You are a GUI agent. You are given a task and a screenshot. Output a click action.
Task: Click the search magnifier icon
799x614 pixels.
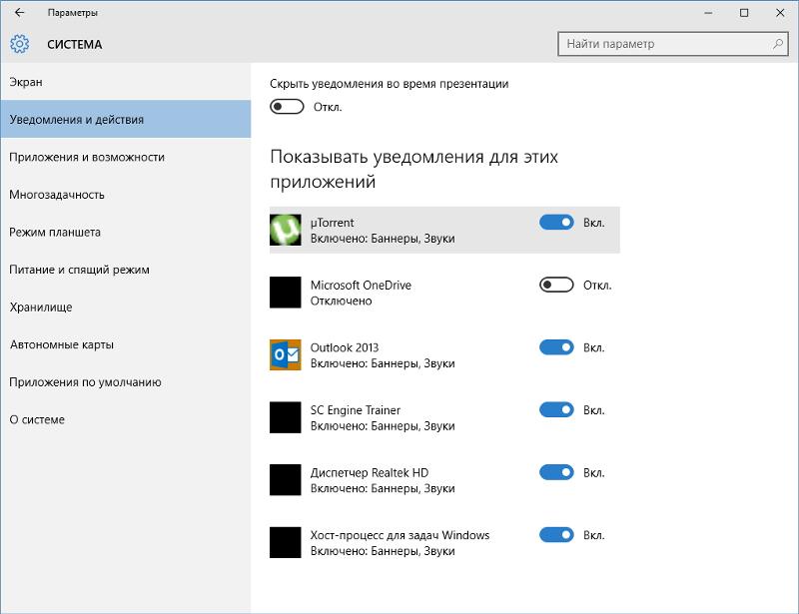[777, 44]
